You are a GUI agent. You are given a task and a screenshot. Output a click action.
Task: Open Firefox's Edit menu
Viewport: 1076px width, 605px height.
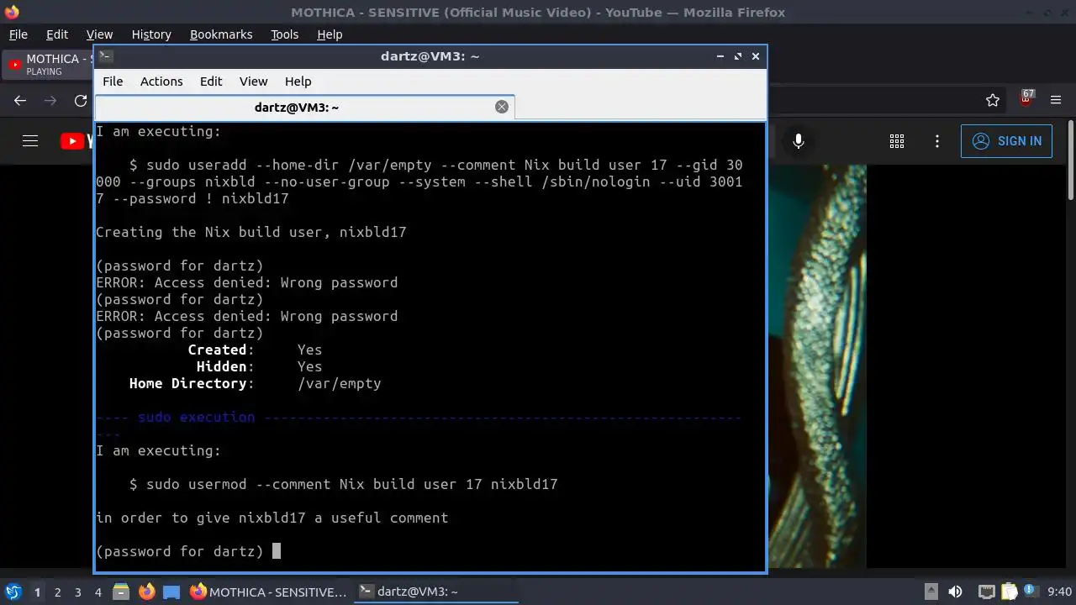(57, 34)
